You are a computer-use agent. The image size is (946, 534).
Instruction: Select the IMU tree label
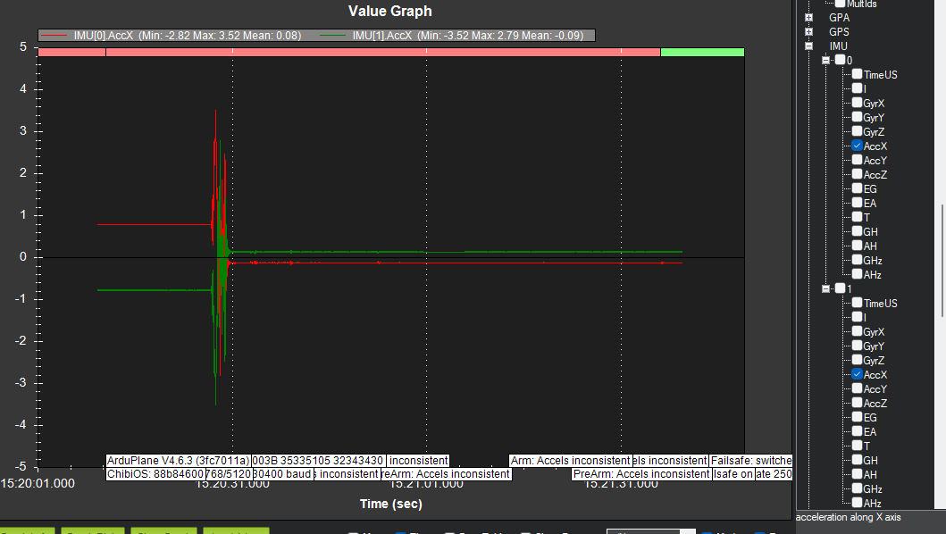pos(838,46)
